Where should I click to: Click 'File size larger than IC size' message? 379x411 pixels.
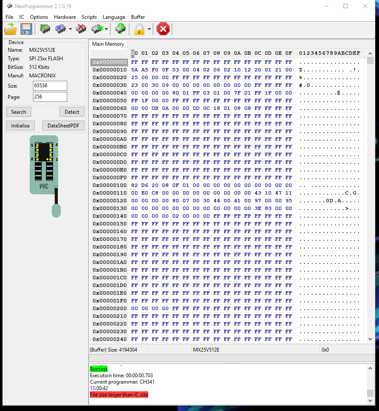click(119, 394)
